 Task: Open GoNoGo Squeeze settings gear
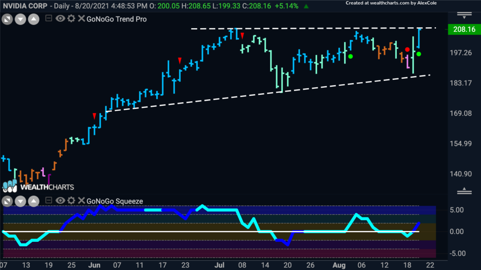click(x=71, y=201)
